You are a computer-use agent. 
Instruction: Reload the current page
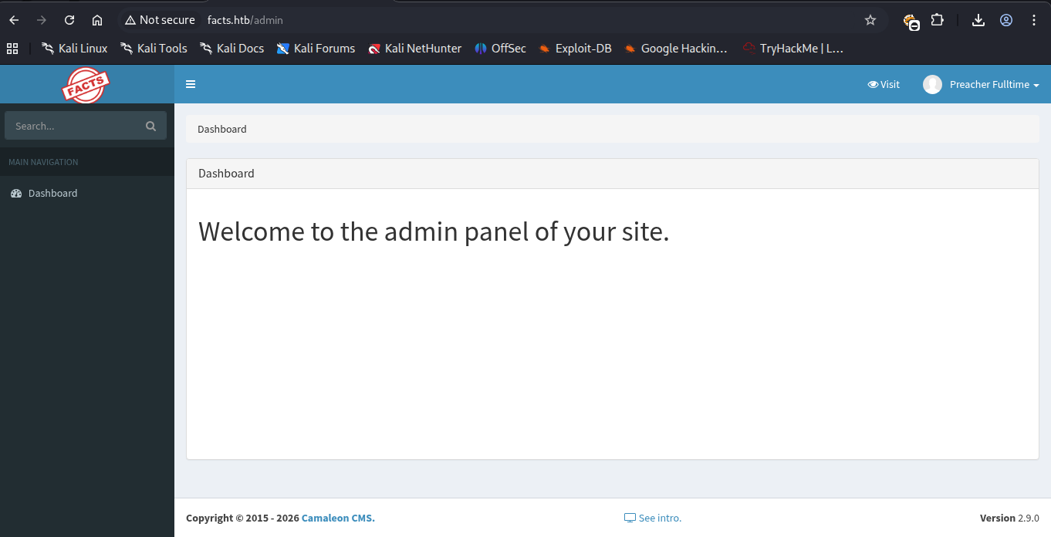point(69,20)
